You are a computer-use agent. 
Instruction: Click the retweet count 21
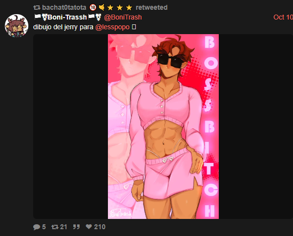63,227
